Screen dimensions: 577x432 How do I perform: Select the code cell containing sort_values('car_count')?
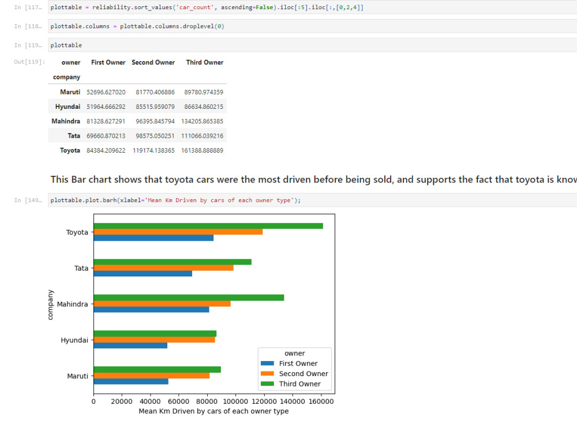click(173, 7)
